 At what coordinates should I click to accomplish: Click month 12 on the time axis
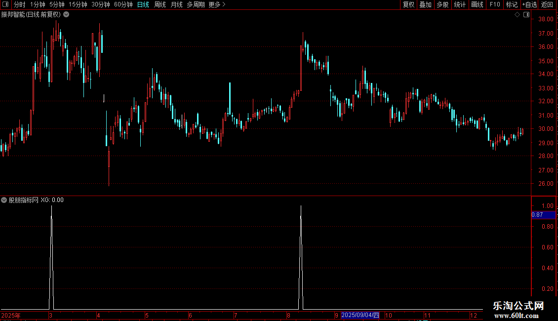(x=473, y=315)
